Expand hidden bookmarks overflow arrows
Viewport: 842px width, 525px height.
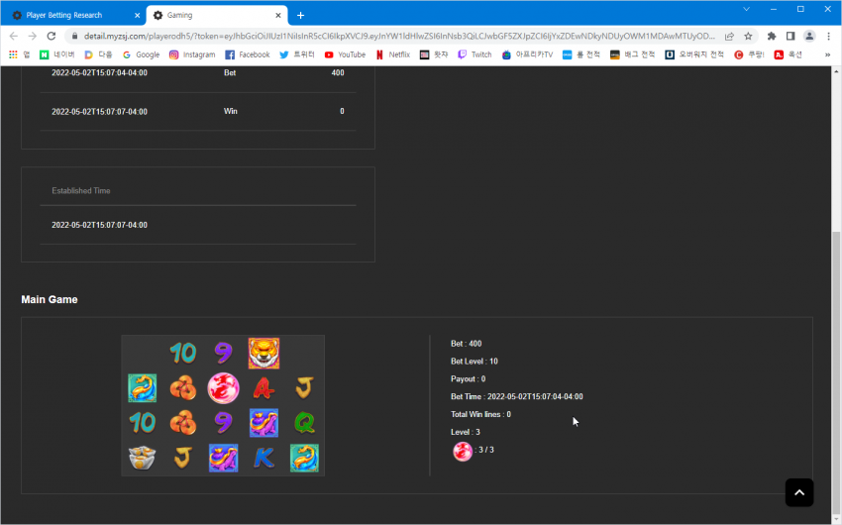point(827,54)
